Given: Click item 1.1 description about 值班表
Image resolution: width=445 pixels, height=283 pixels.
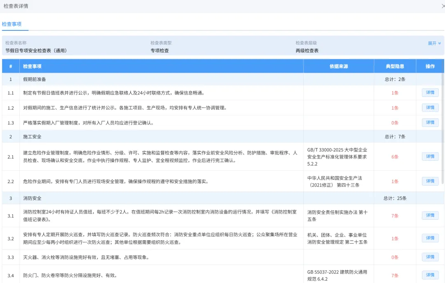Looking at the screenshot, I should tap(114, 93).
